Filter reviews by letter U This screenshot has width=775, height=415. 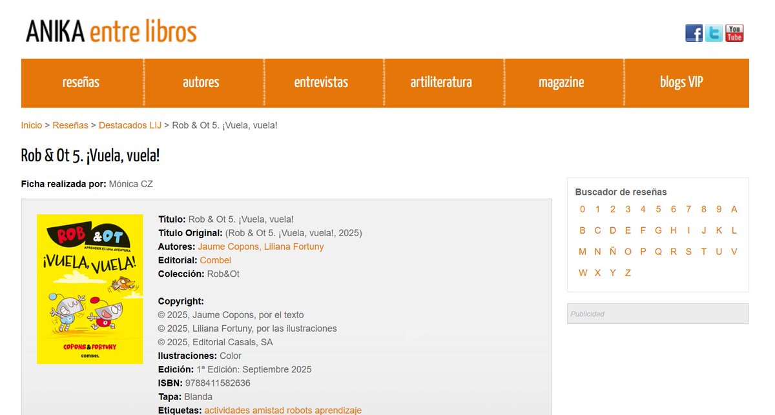point(719,252)
